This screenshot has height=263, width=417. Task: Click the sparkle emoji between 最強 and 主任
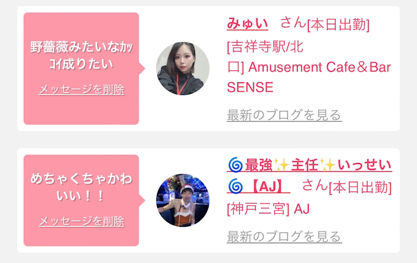pos(281,165)
